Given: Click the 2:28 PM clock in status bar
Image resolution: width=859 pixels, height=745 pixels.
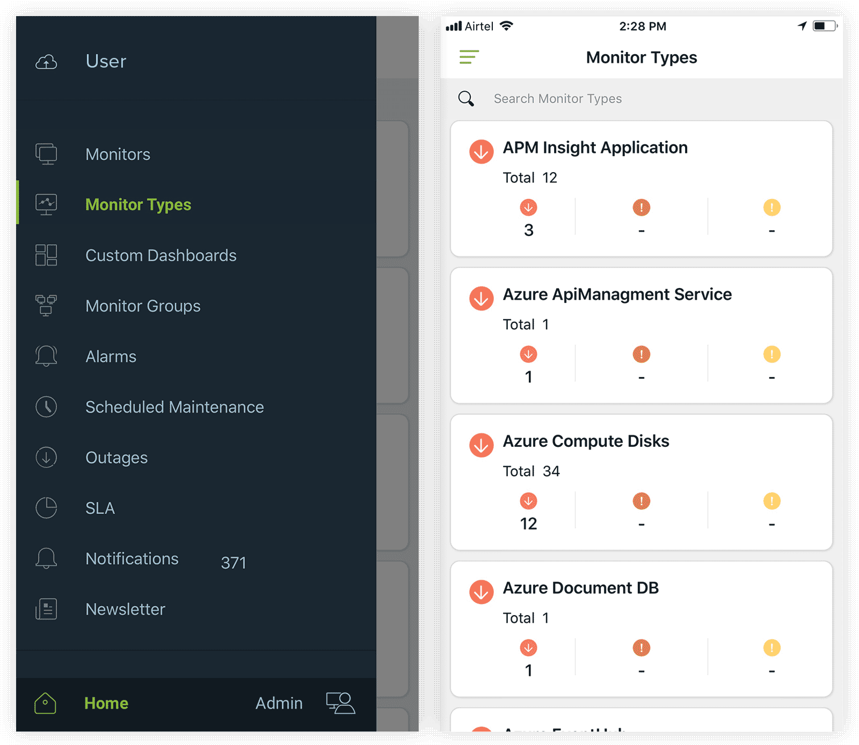Looking at the screenshot, I should point(643,26).
